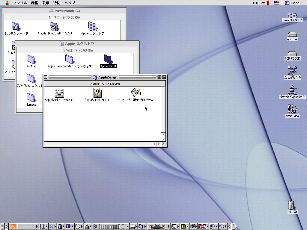This screenshot has height=230, width=307.
Task: Open the ヘルプ menu
Action: click(70, 3)
